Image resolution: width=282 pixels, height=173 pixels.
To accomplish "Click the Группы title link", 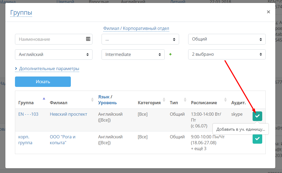I will (21, 13).
